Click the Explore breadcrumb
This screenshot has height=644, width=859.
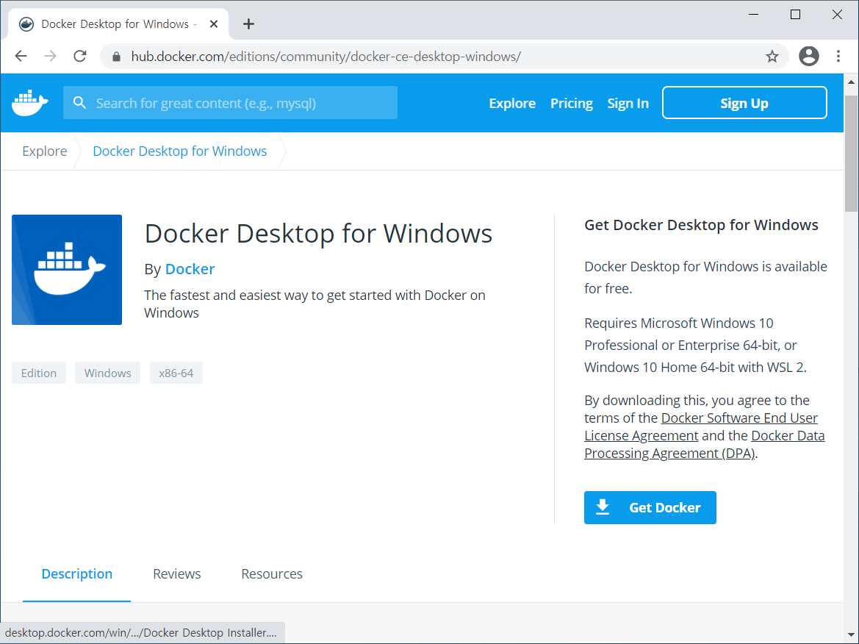tap(44, 151)
